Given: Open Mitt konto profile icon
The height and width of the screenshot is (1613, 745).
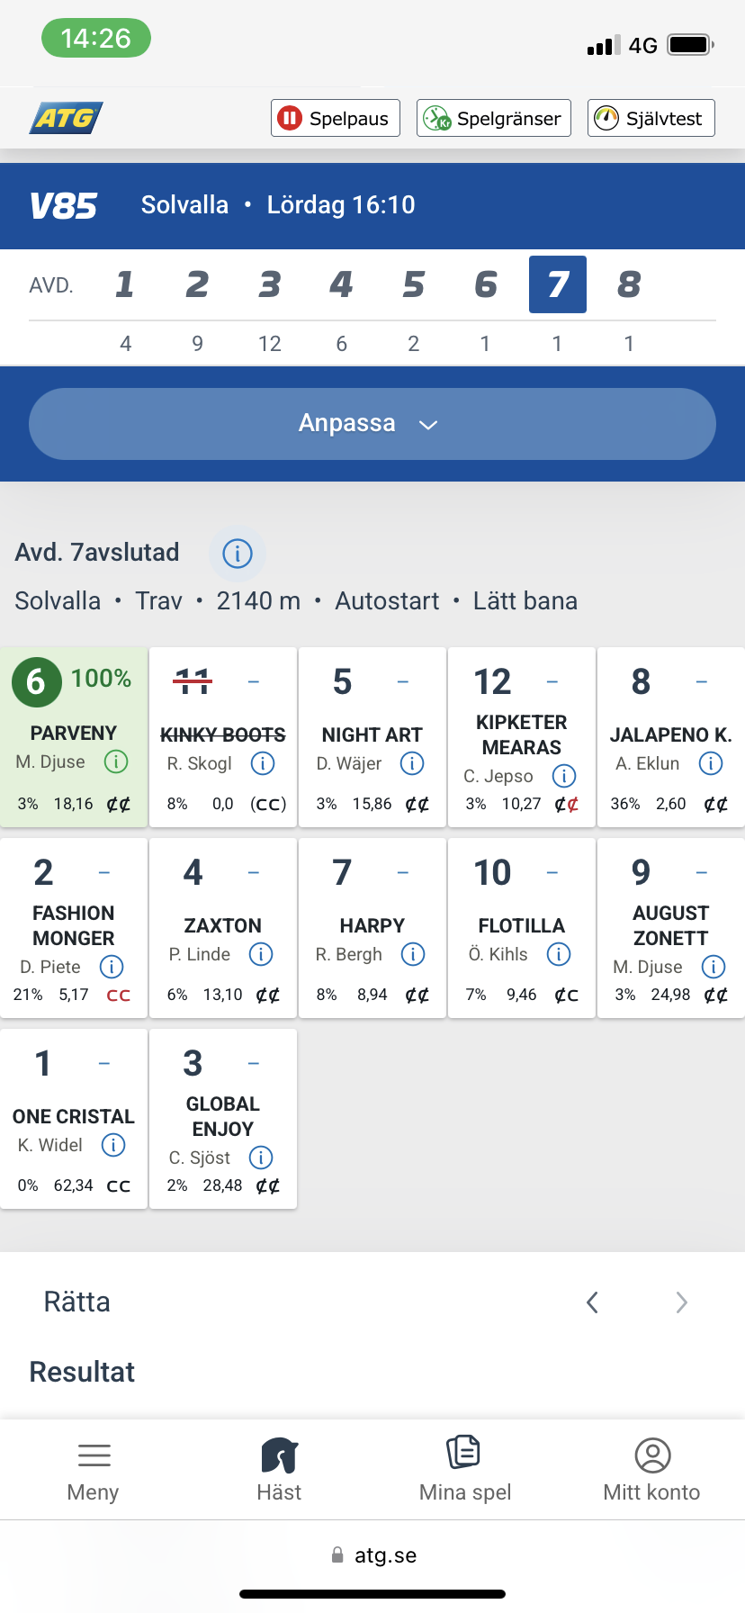Looking at the screenshot, I should [652, 1455].
